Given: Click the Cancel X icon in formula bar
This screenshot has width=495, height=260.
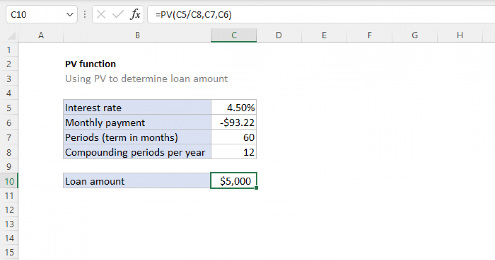Looking at the screenshot, I should pyautogui.click(x=102, y=15).
